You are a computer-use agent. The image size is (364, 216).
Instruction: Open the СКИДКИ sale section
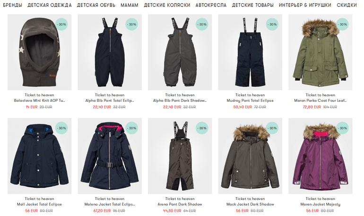point(347,5)
